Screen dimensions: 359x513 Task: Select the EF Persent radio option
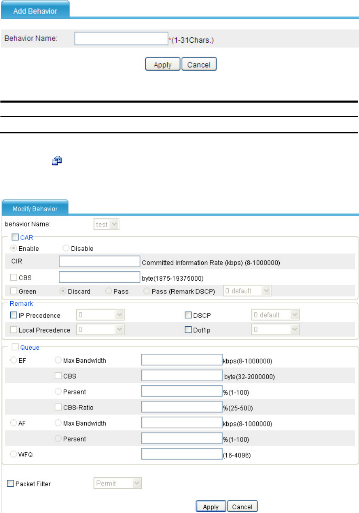[x=58, y=392]
